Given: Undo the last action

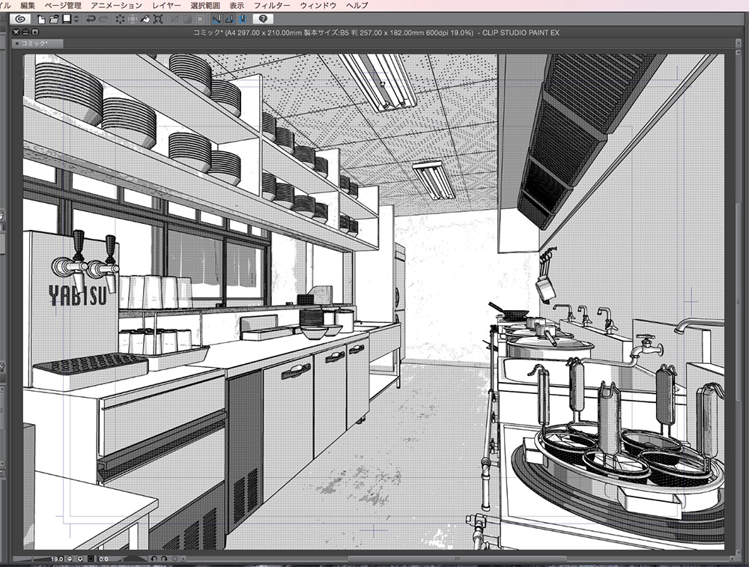Looking at the screenshot, I should click(x=91, y=19).
